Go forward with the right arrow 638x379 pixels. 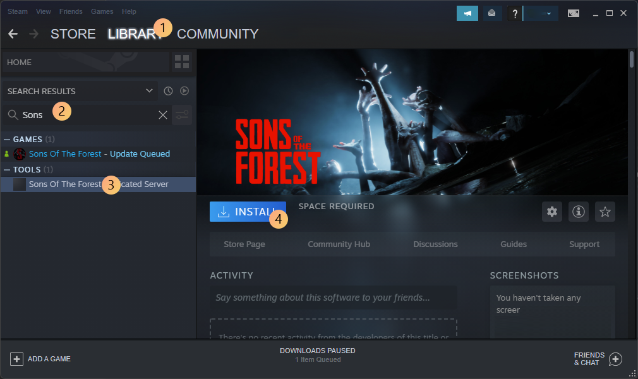pyautogui.click(x=33, y=33)
